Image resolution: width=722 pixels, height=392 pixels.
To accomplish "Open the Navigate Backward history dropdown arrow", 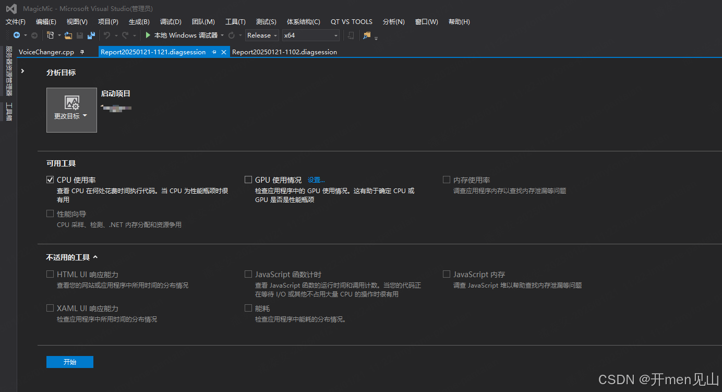I will pyautogui.click(x=26, y=35).
